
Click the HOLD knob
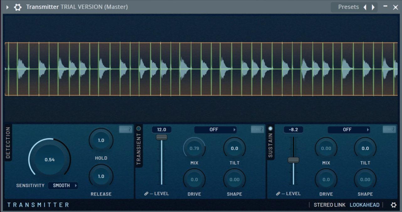(x=101, y=140)
